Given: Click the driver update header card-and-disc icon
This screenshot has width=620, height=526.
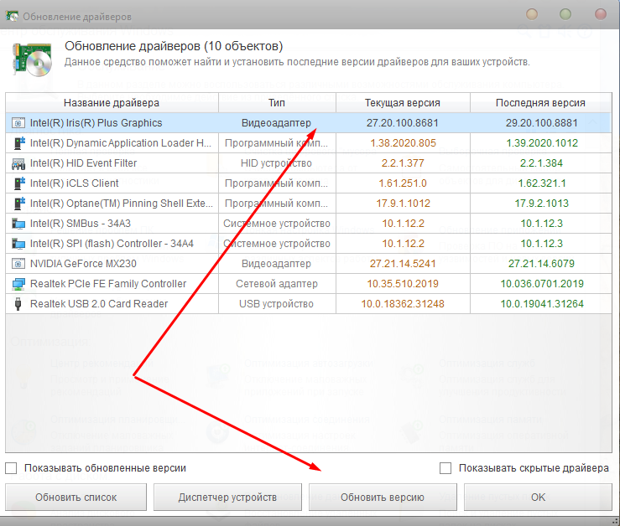Looking at the screenshot, I should (33, 59).
